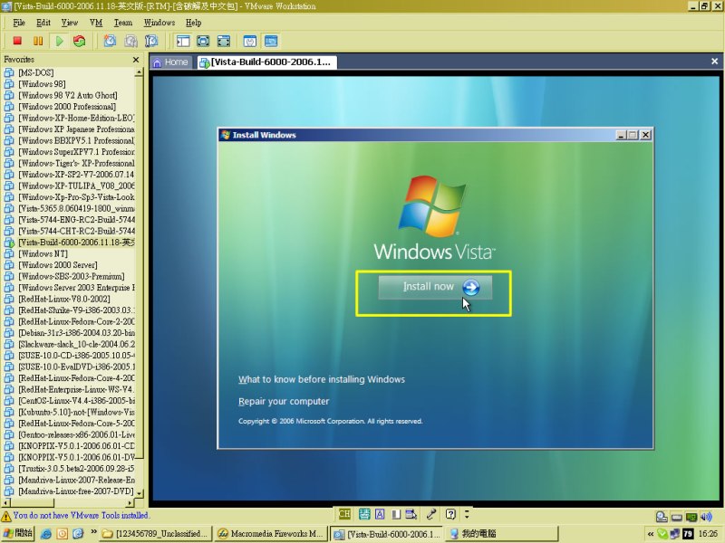This screenshot has height=543, width=725.
Task: Launch Internet Explorer from Quick Launch
Action: 46,534
